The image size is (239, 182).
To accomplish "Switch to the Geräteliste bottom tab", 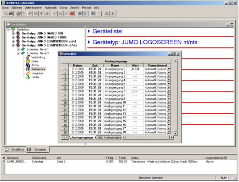I will click(15, 150).
